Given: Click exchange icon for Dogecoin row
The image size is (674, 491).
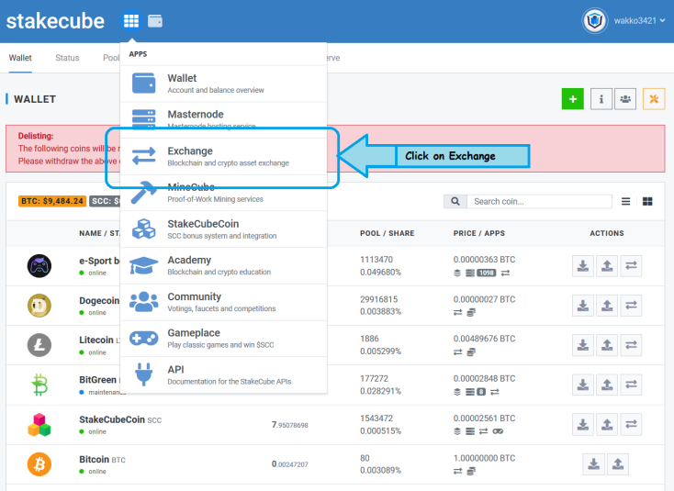Looking at the screenshot, I should [x=631, y=306].
